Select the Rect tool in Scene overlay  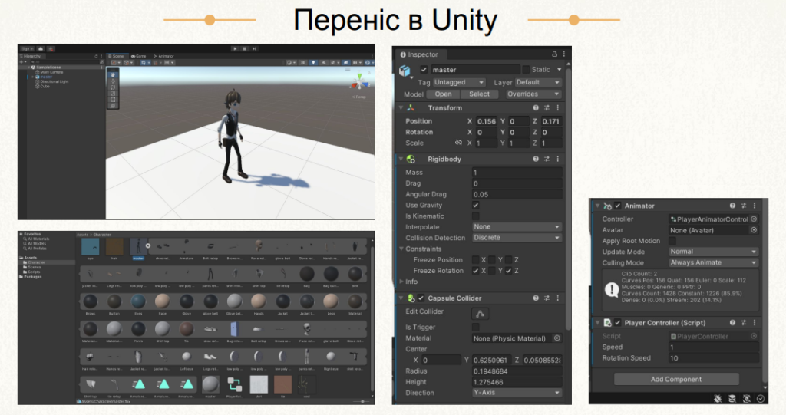(113, 100)
